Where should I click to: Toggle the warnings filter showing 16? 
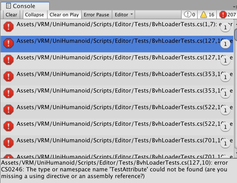[x=207, y=15]
